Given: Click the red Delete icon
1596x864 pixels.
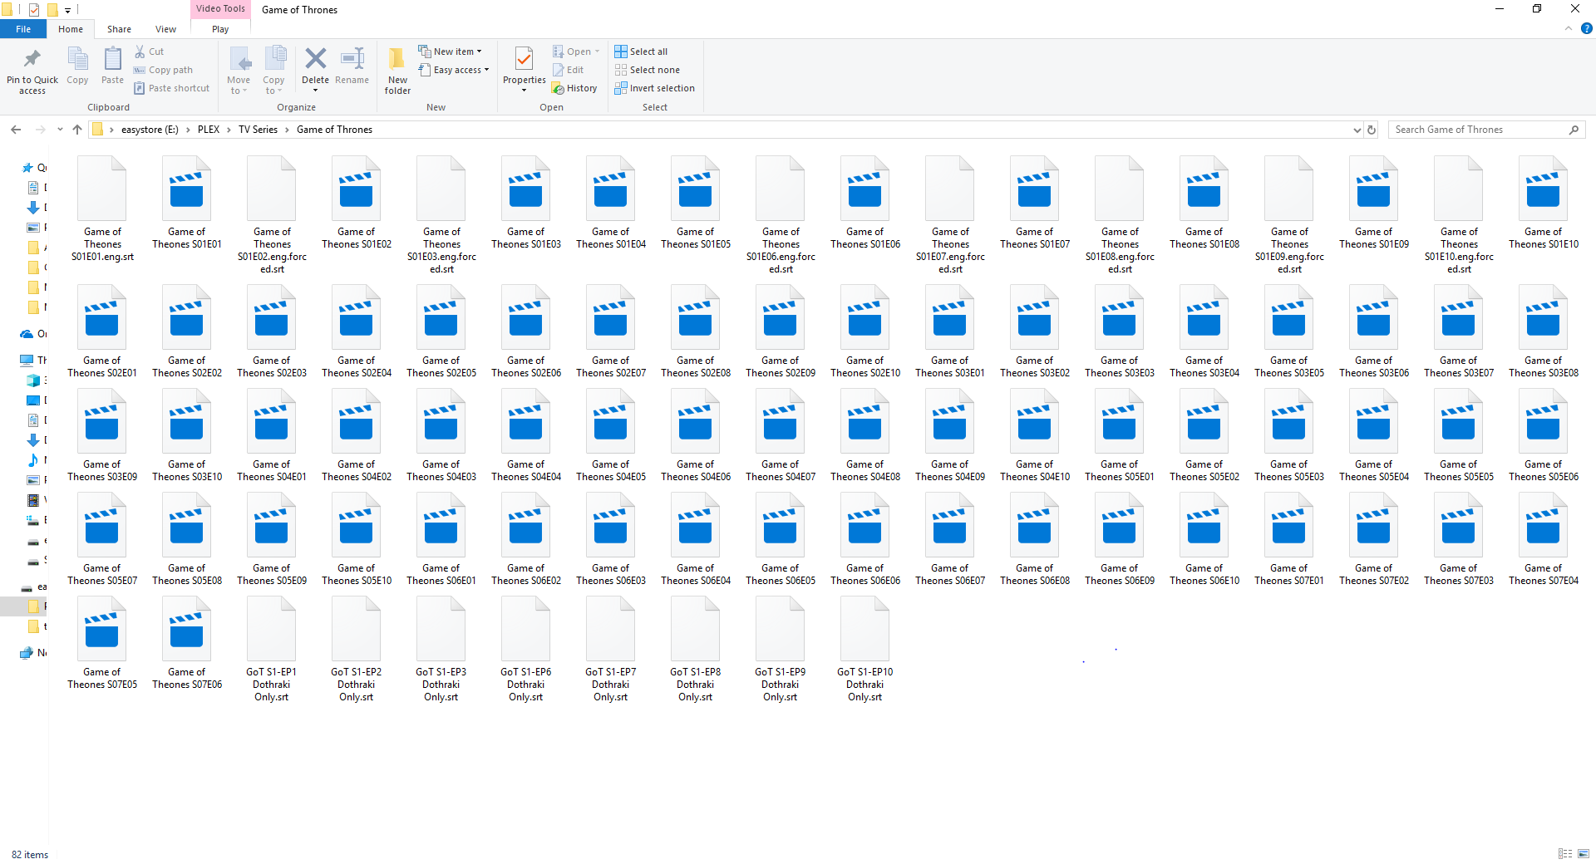Looking at the screenshot, I should [315, 58].
